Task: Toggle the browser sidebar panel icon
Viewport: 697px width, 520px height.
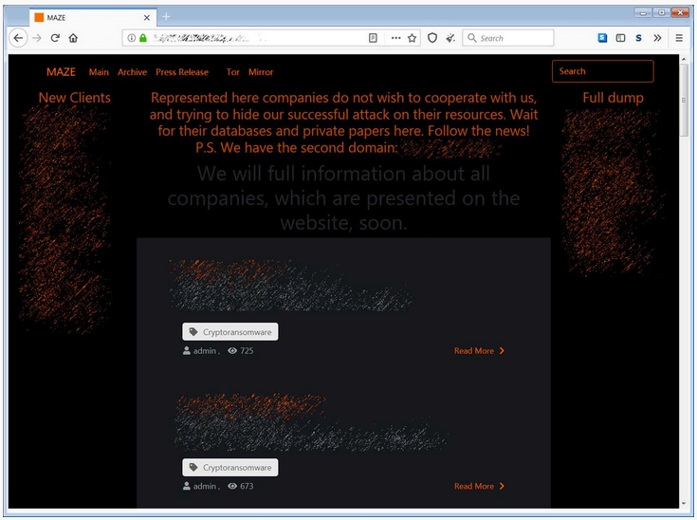Action: 620,38
